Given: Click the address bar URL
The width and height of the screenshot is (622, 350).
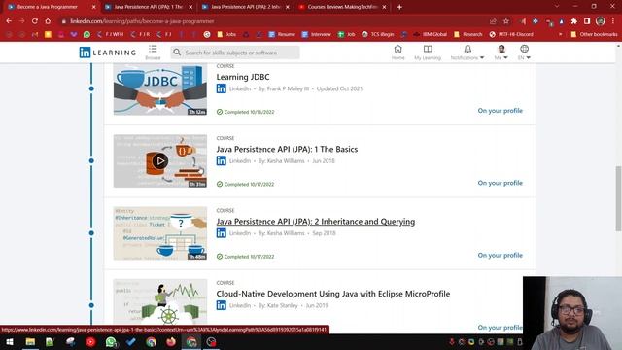Looking at the screenshot, I should point(142,21).
